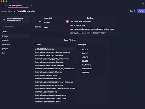Select table collation_character_set_applicability
The width and height of the screenshot is (145, 109).
[x=55, y=89]
